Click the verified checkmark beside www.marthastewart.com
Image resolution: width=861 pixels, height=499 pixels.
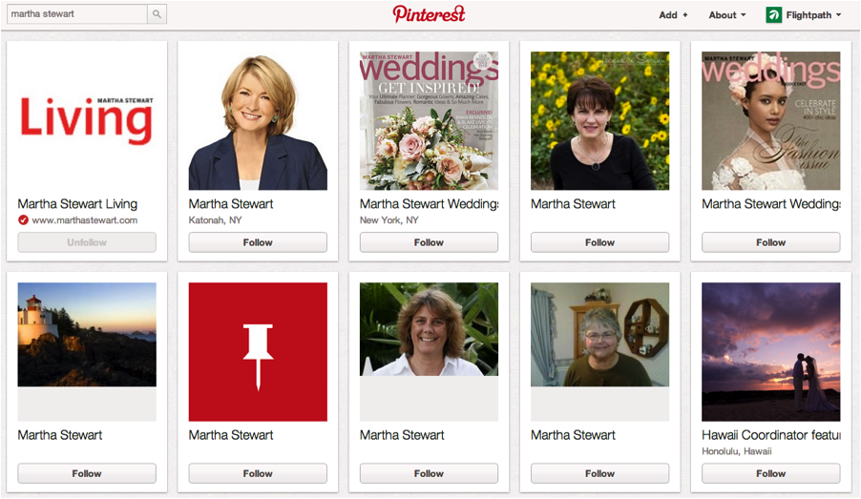click(x=23, y=220)
